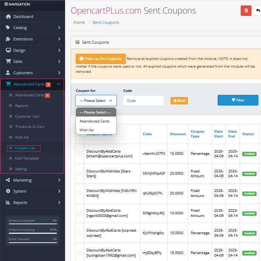The height and width of the screenshot is (261, 261).
Task: Click the double-chevron icon beside Products in Cart
Action: point(11,127)
